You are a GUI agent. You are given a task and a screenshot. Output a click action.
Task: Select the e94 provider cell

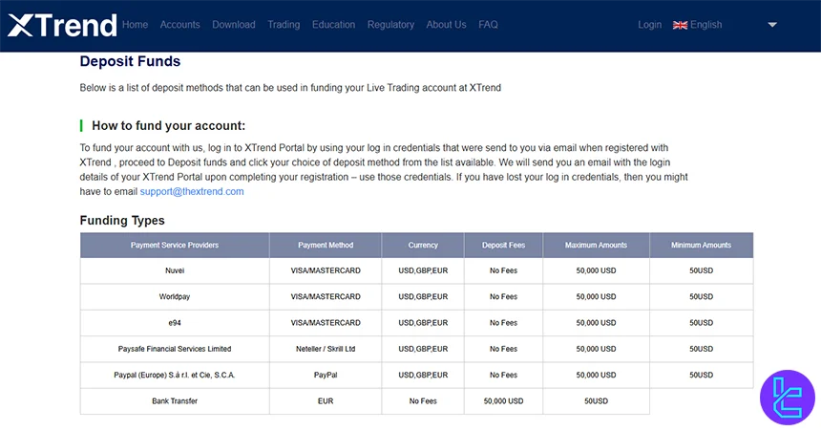click(175, 323)
